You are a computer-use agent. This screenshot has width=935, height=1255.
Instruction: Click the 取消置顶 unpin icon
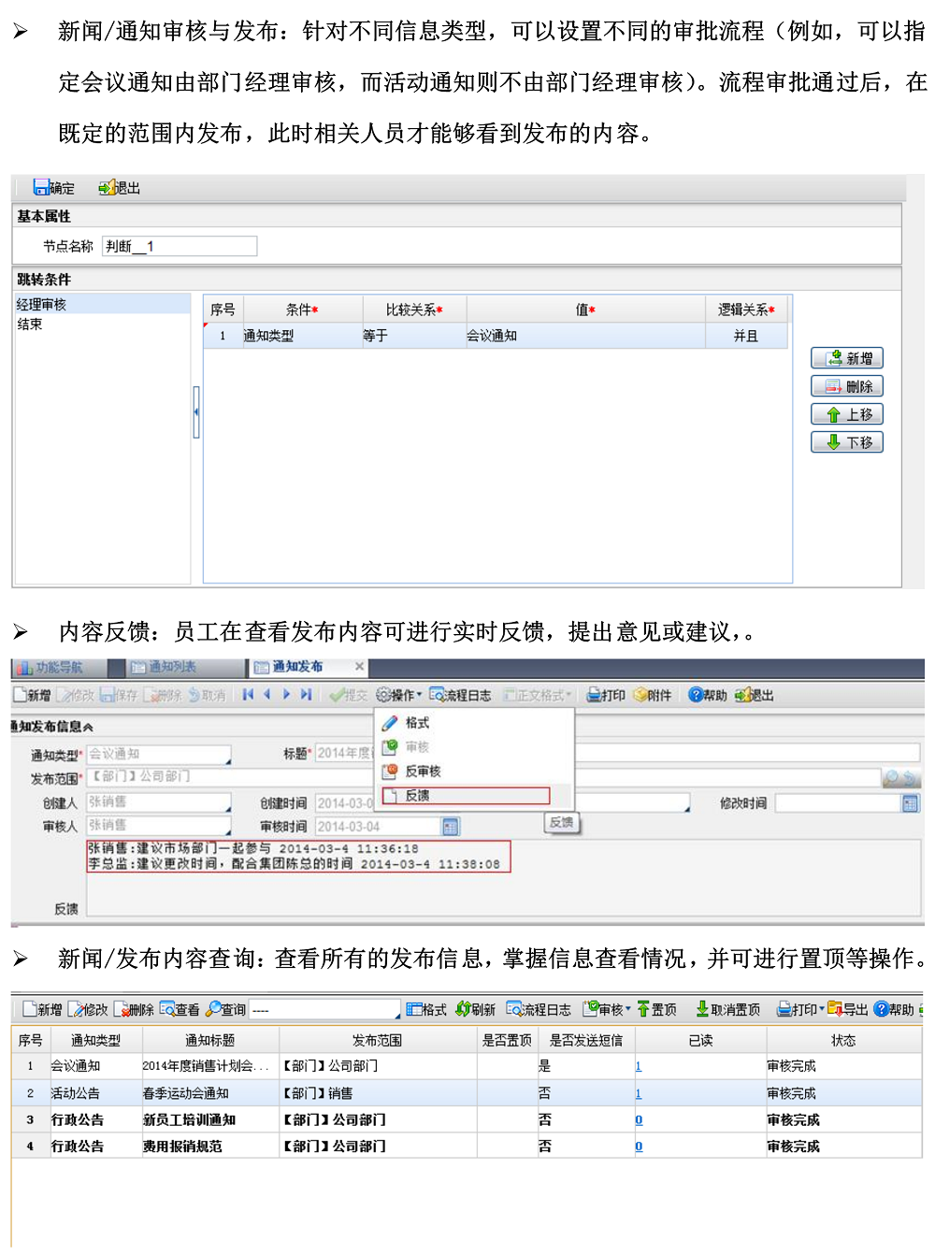pyautogui.click(x=702, y=1009)
